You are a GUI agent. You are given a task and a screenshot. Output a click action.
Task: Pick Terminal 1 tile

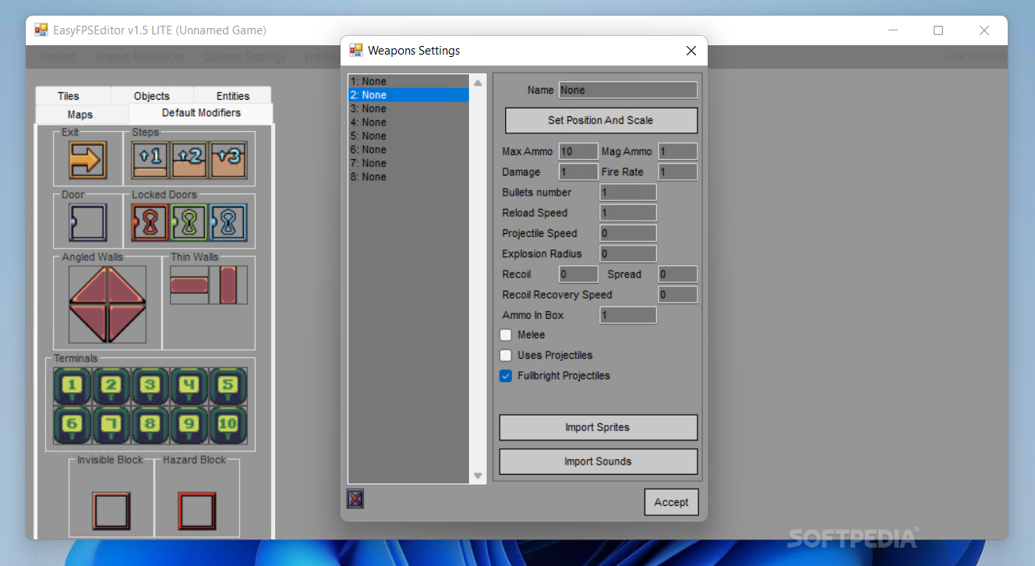pyautogui.click(x=72, y=387)
